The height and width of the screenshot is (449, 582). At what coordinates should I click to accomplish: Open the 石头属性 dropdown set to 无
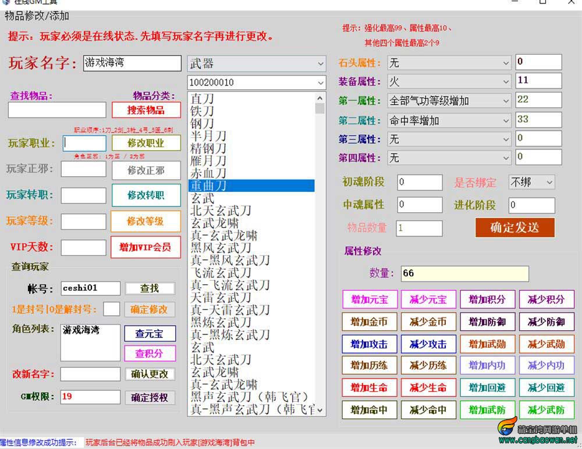449,63
